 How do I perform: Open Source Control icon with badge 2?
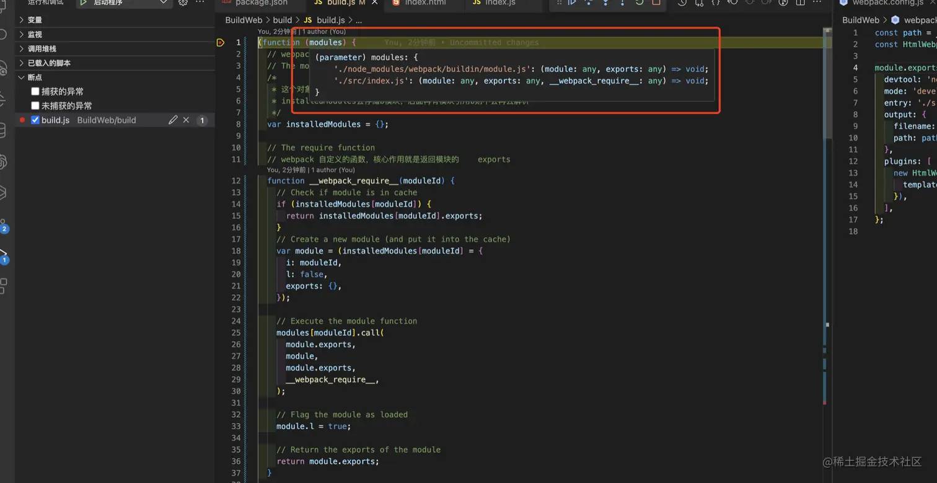tap(4, 226)
